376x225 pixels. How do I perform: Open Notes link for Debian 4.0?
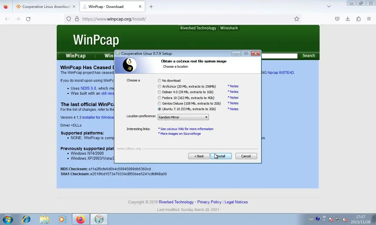click(x=233, y=92)
